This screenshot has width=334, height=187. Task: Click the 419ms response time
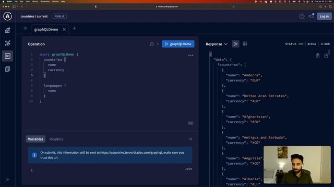pyautogui.click(x=312, y=44)
